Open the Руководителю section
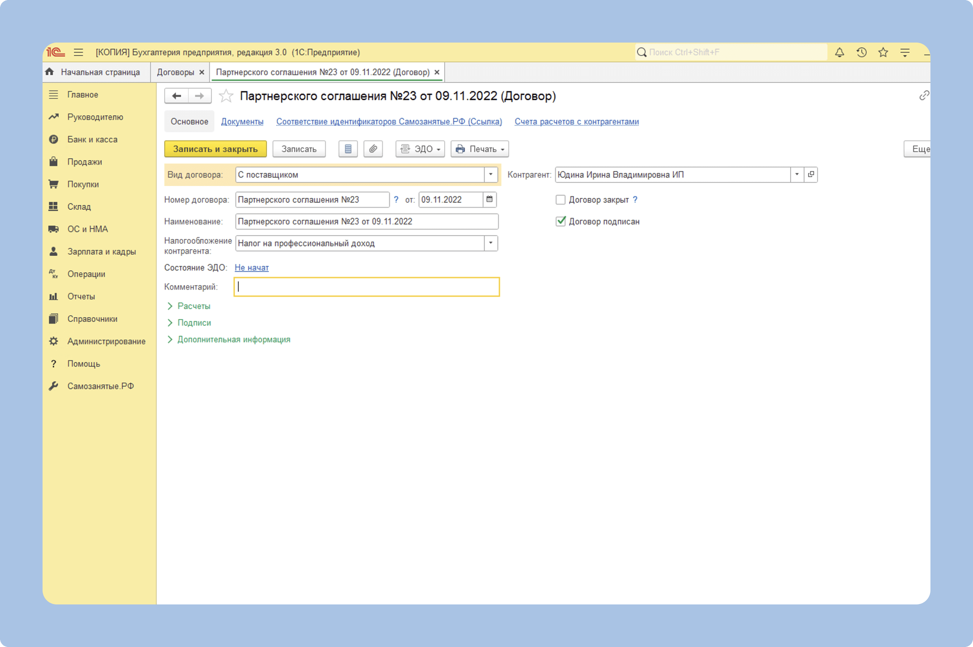 95,117
